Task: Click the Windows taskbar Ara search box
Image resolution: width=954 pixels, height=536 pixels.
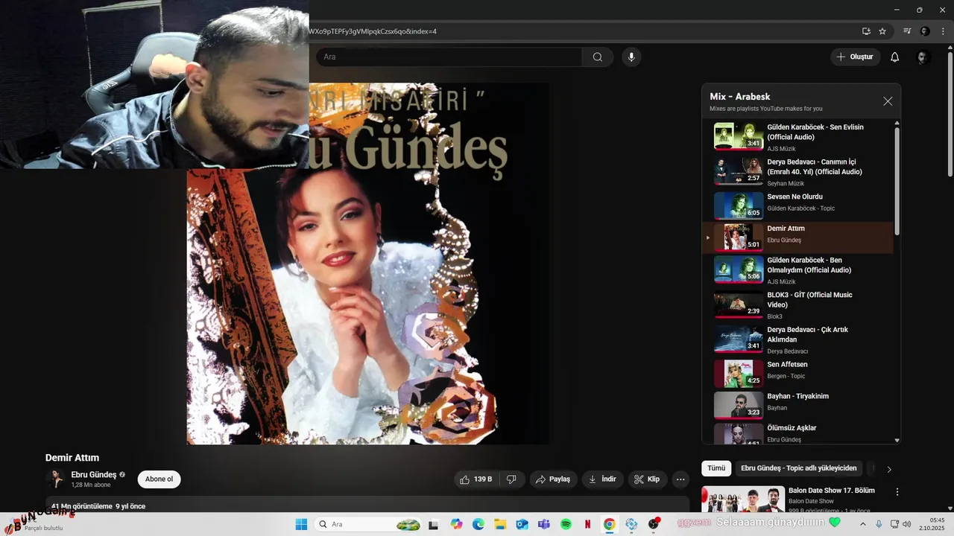Action: (x=368, y=524)
